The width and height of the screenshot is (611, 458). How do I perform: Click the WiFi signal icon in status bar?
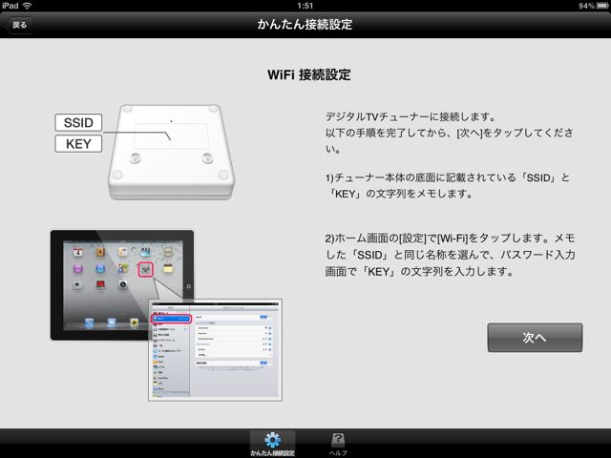[x=27, y=6]
